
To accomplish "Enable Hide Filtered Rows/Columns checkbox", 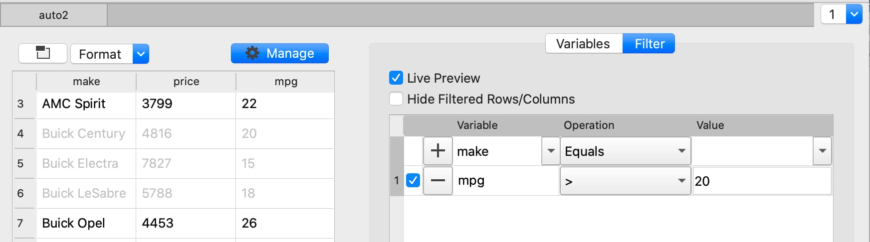I will (x=396, y=99).
